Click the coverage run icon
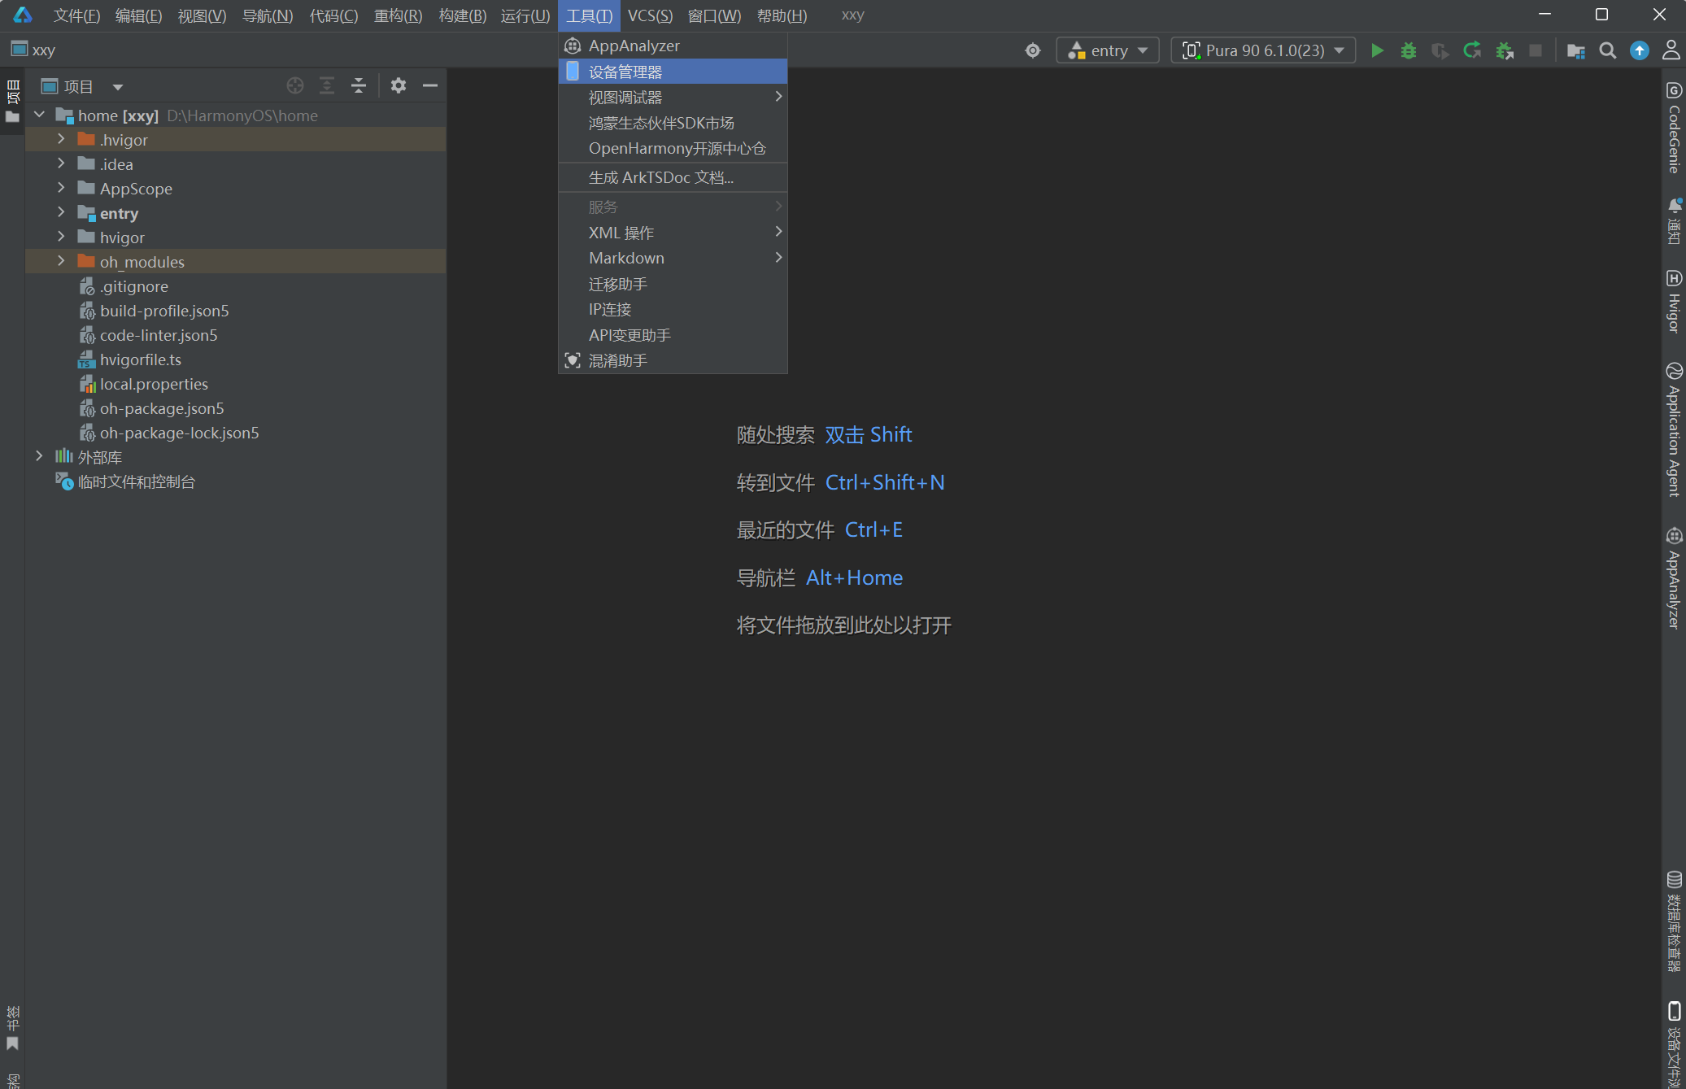This screenshot has height=1089, width=1686. point(1440,50)
